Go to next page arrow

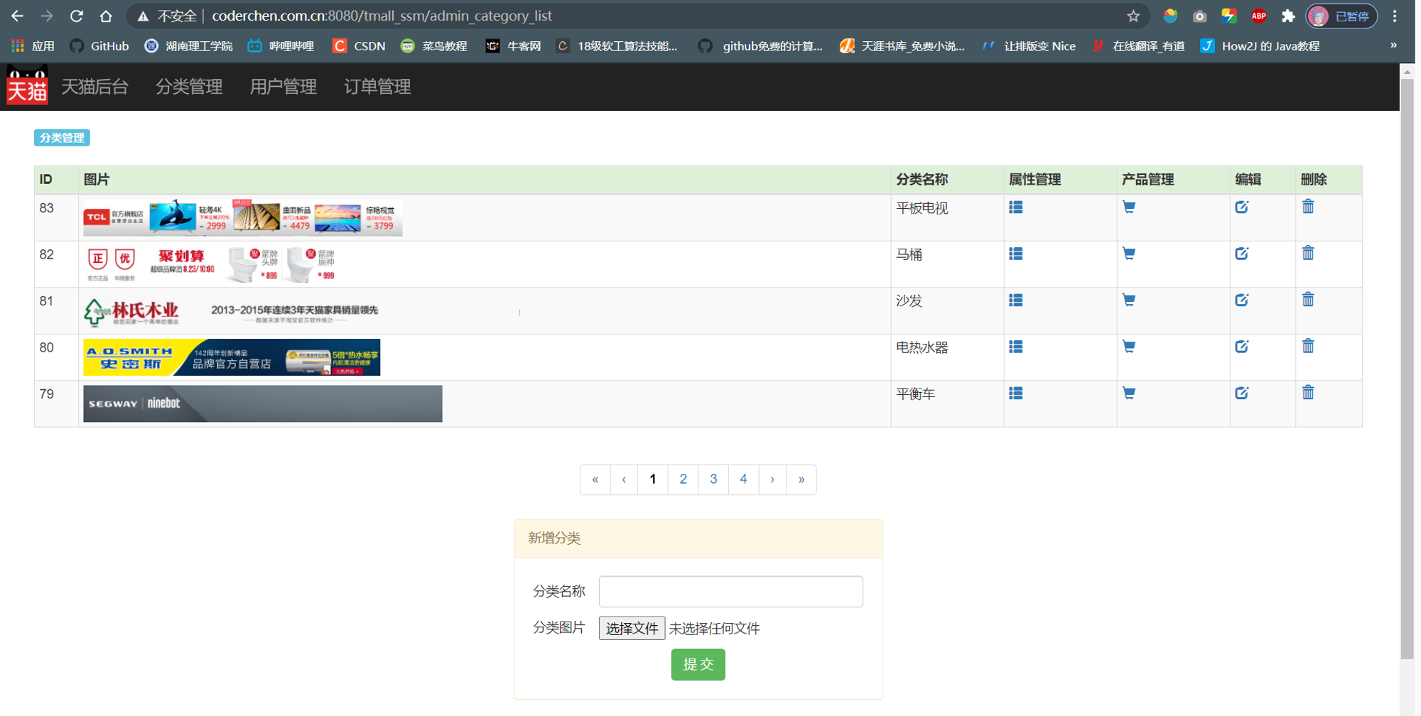pyautogui.click(x=772, y=479)
